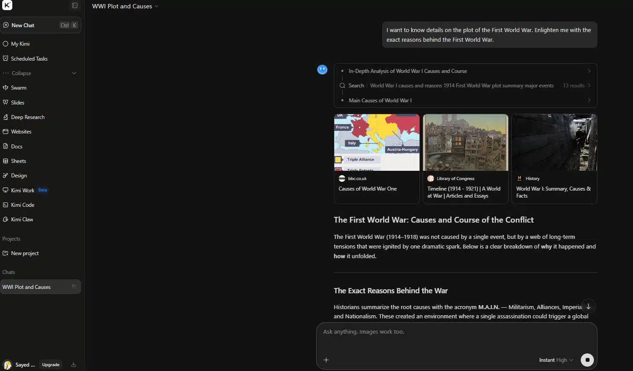Click the Kimi logo icon
Screen dimensions: 633x371
(x=7, y=5)
